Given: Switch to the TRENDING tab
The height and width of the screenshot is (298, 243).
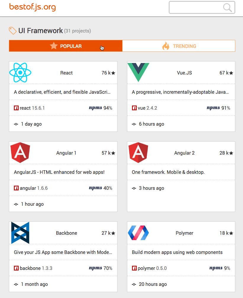Looking at the screenshot, I should click(179, 46).
